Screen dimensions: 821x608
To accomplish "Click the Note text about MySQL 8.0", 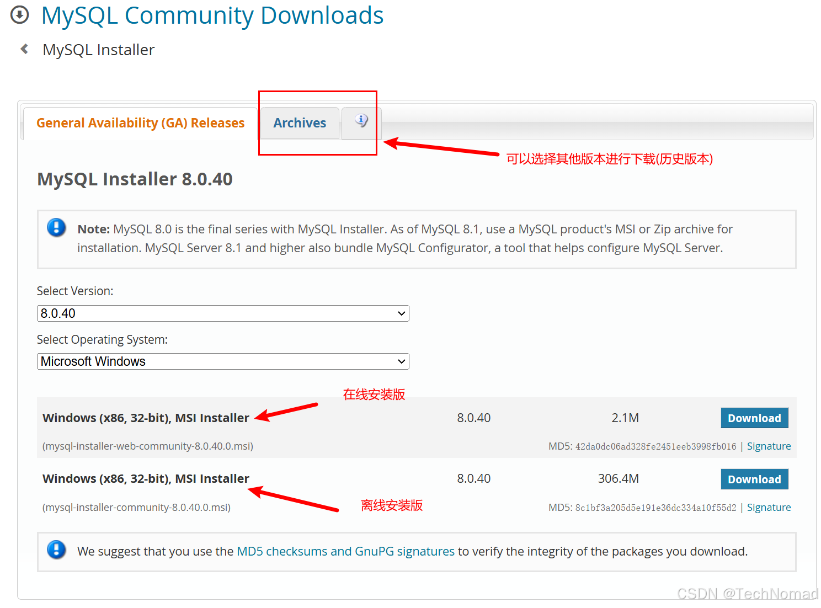I will click(x=405, y=238).
